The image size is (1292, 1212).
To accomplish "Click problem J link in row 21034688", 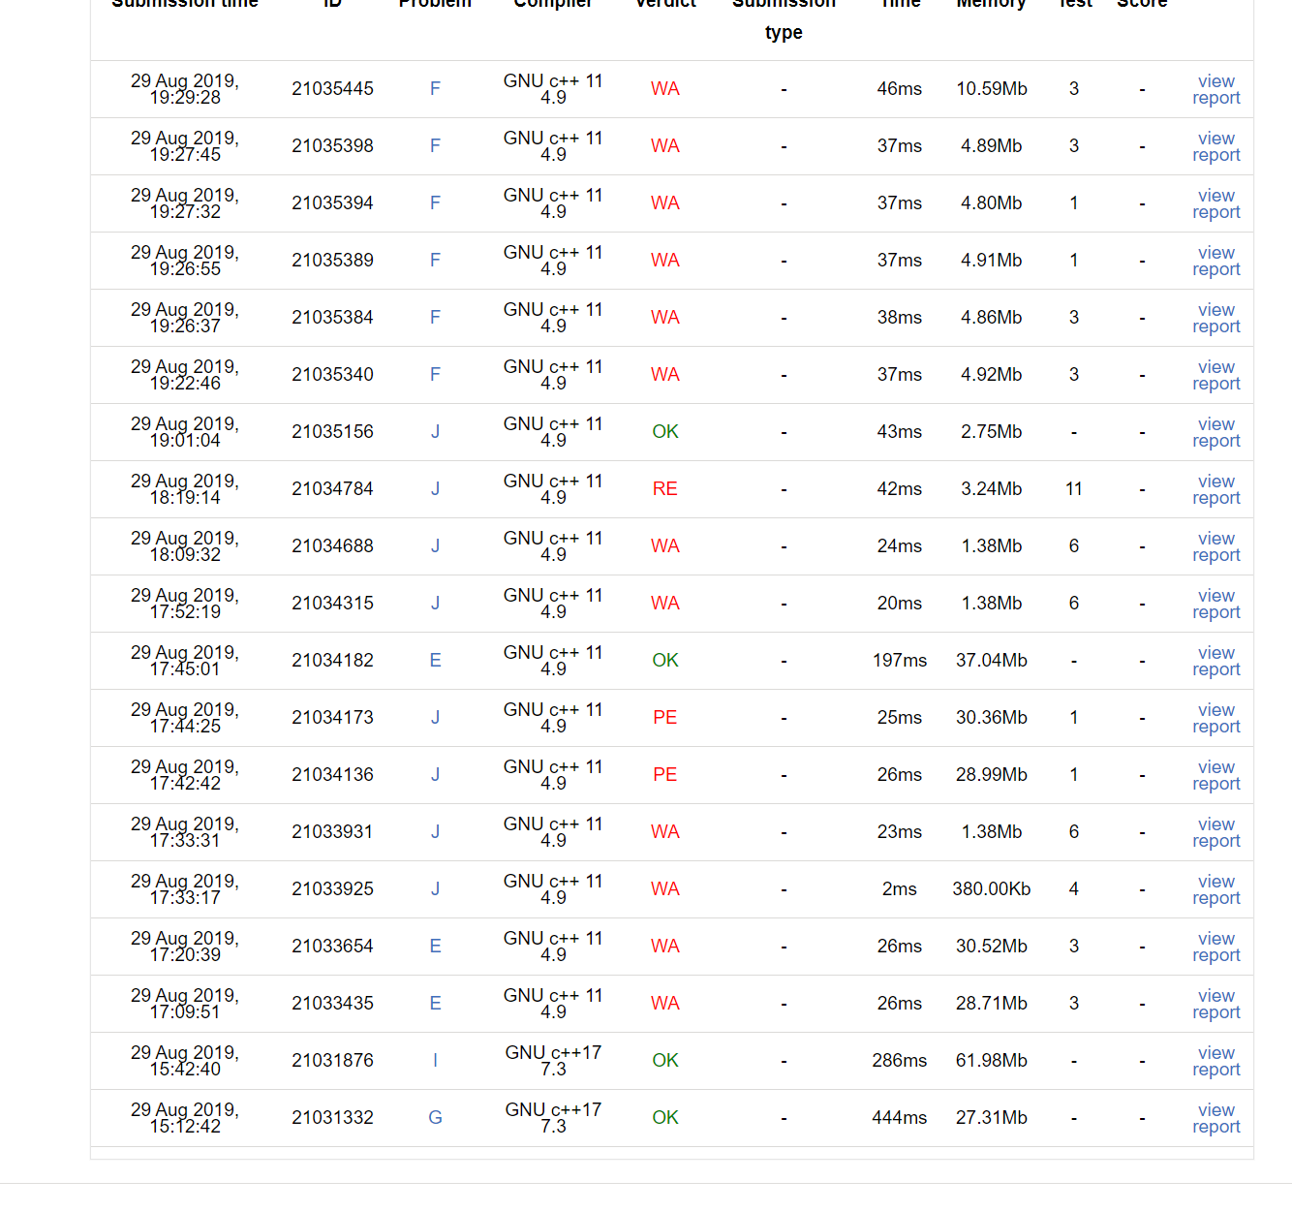I will [435, 546].
